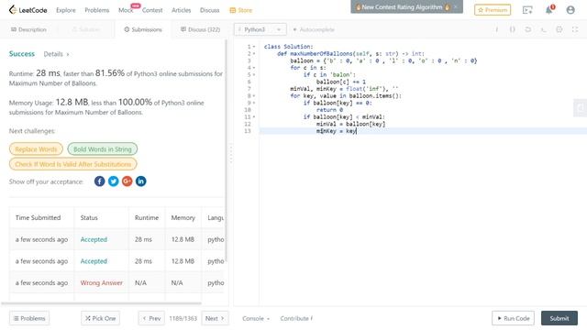Click the Run Code button
The height and width of the screenshot is (330, 587).
point(513,318)
